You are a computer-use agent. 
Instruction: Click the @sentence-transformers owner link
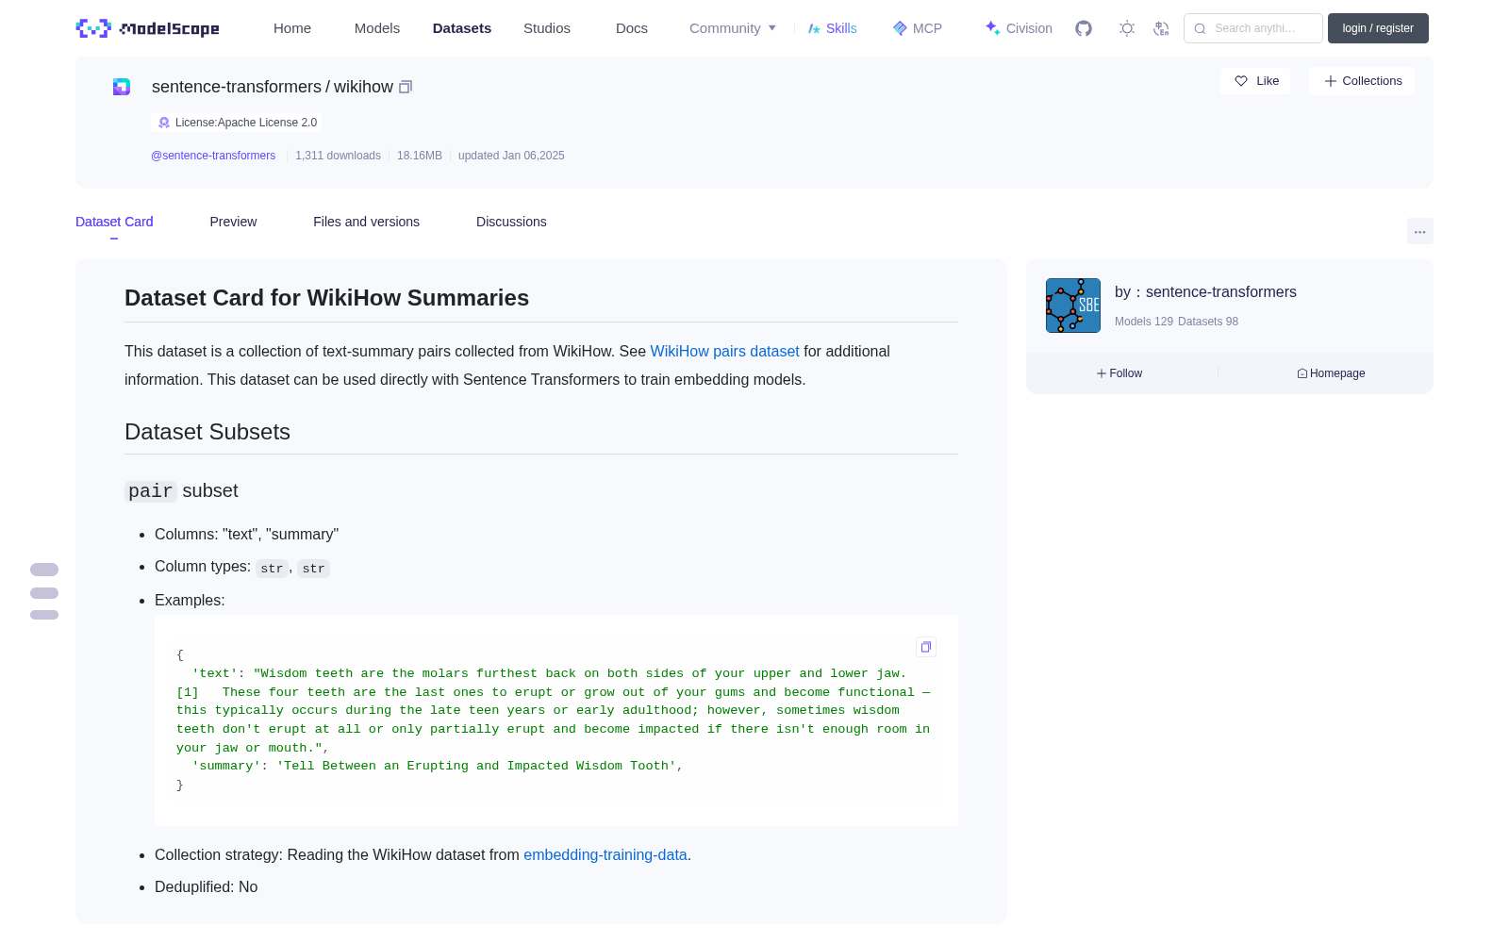pyautogui.click(x=213, y=156)
